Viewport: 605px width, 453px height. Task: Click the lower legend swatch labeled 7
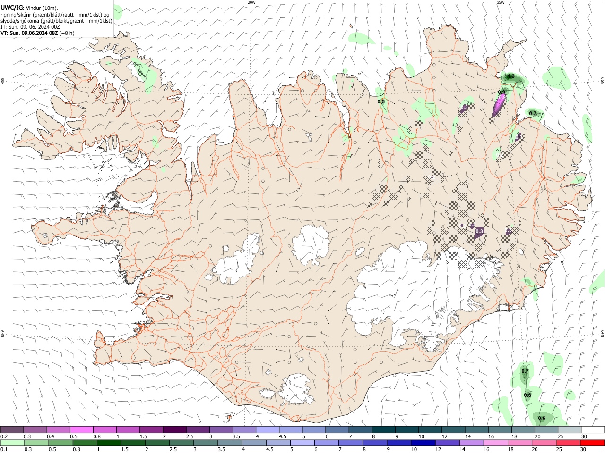[350, 443]
